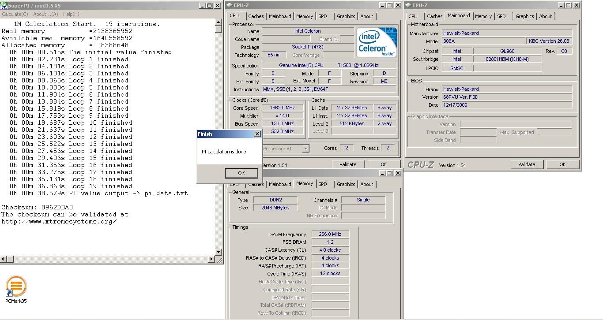Image resolution: width=603 pixels, height=320 pixels.
Task: Click the Super PI title bar icon
Action: tap(4, 5)
